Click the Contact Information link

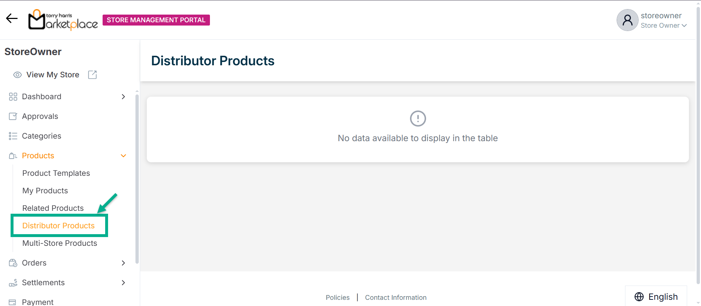point(395,298)
